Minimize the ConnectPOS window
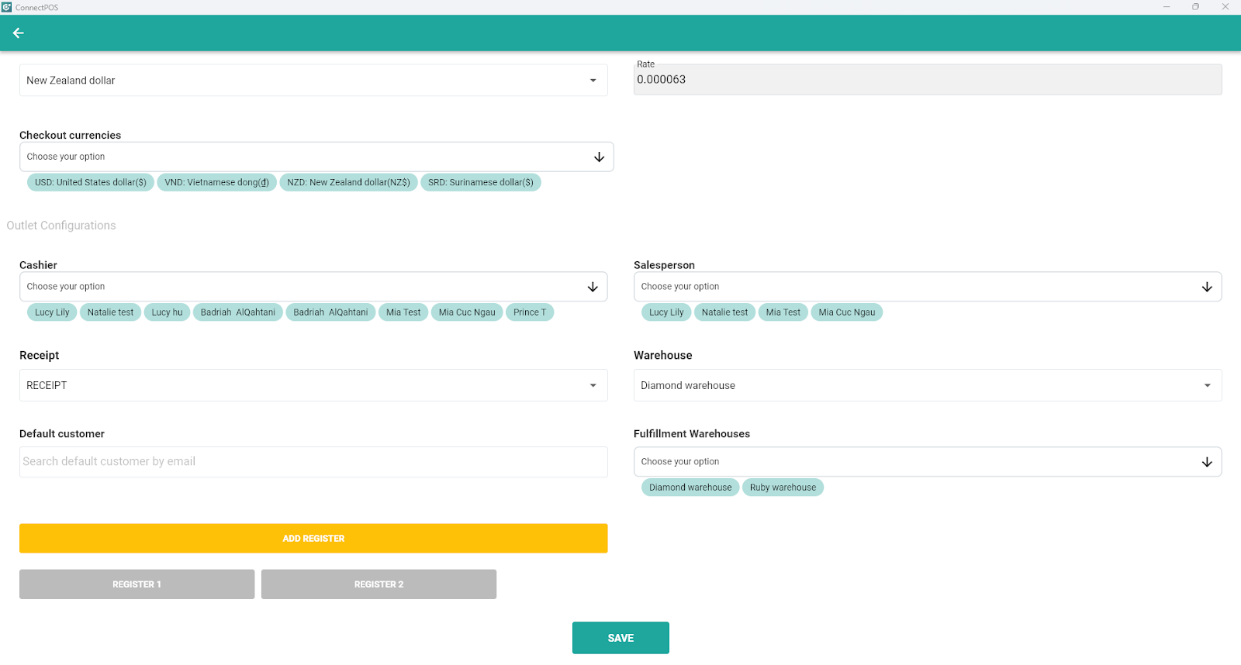 point(1167,7)
